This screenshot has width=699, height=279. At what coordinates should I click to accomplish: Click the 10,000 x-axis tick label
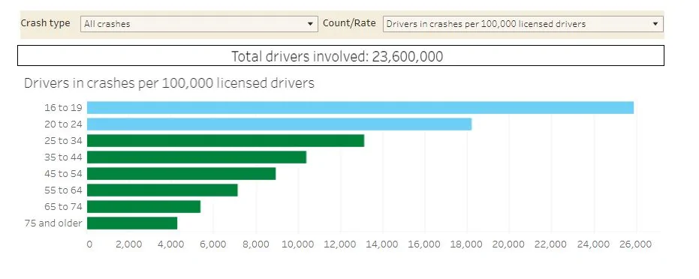[298, 244]
